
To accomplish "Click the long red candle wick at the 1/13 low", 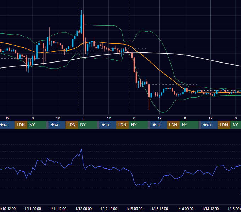I will tap(149, 104).
